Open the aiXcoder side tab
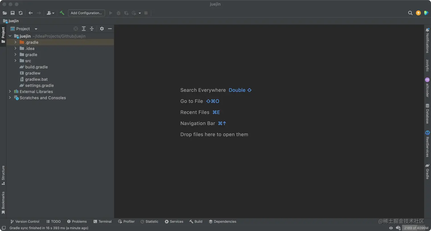 pyautogui.click(x=427, y=87)
